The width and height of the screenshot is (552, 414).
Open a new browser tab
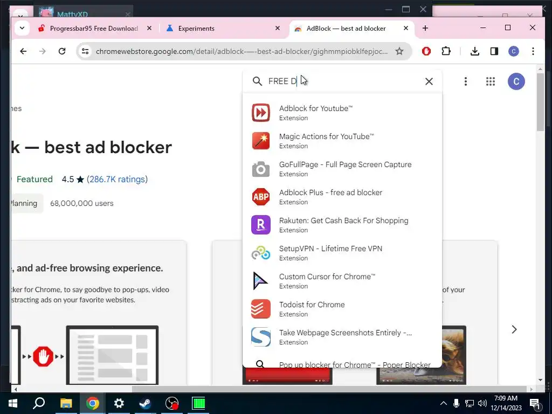tap(425, 28)
